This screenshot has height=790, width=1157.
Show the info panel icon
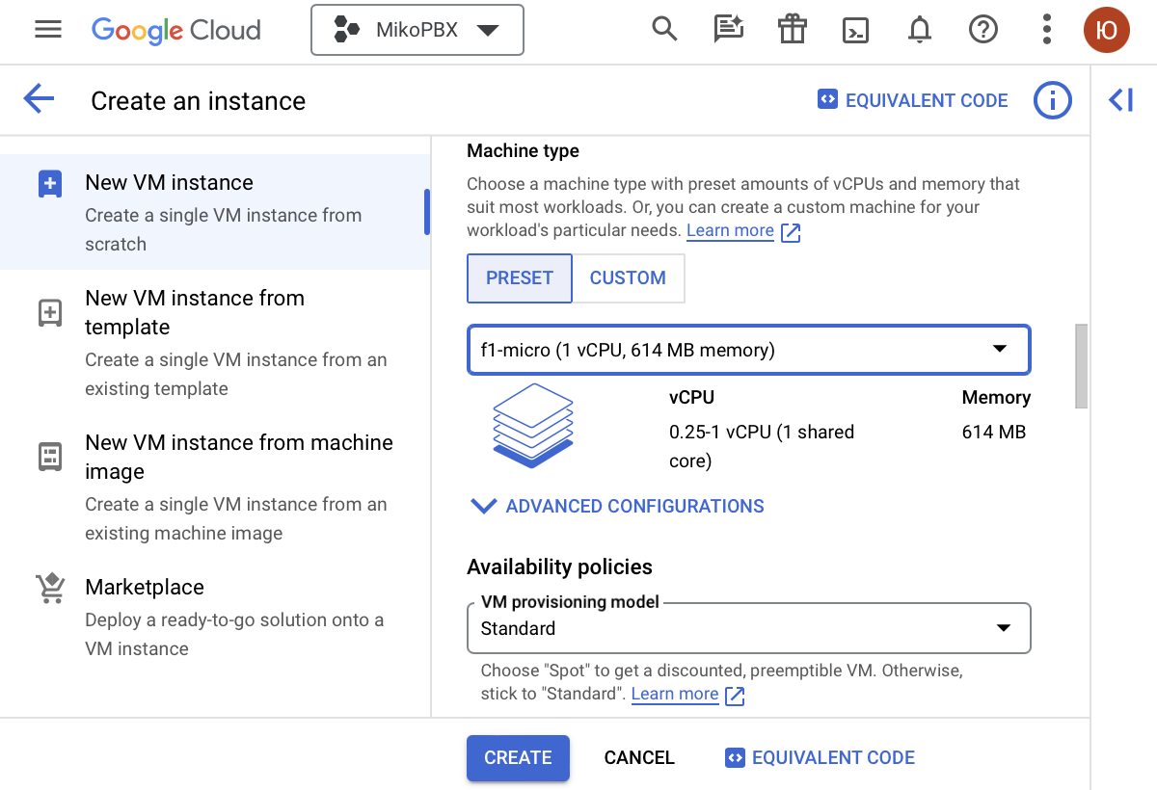point(1052,100)
